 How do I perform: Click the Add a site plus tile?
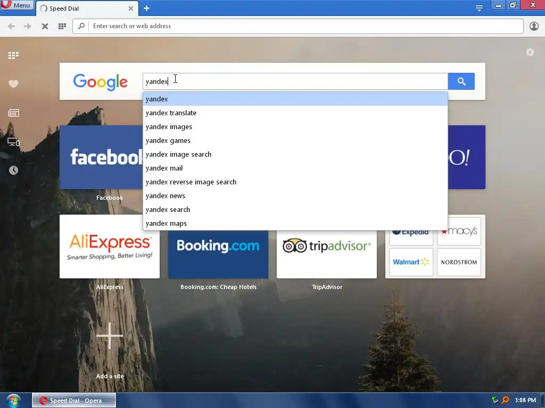click(x=110, y=336)
